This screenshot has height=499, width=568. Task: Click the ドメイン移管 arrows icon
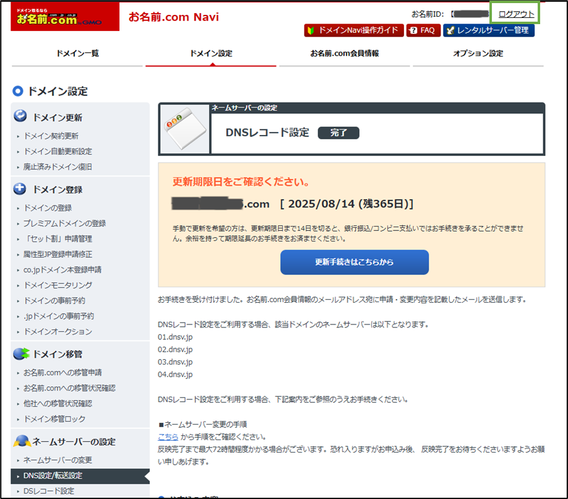click(x=22, y=354)
